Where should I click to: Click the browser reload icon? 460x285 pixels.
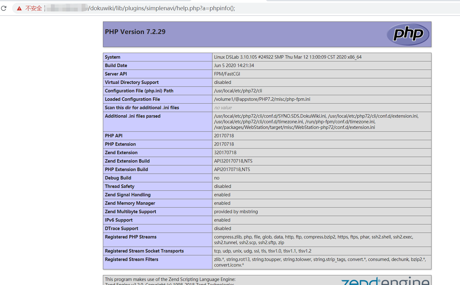pos(4,8)
